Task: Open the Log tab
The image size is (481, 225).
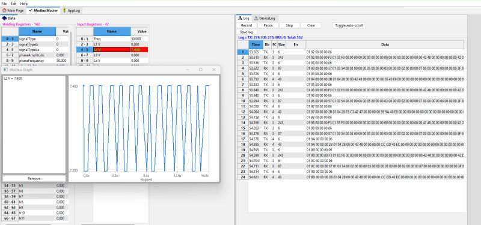Action: [x=244, y=19]
